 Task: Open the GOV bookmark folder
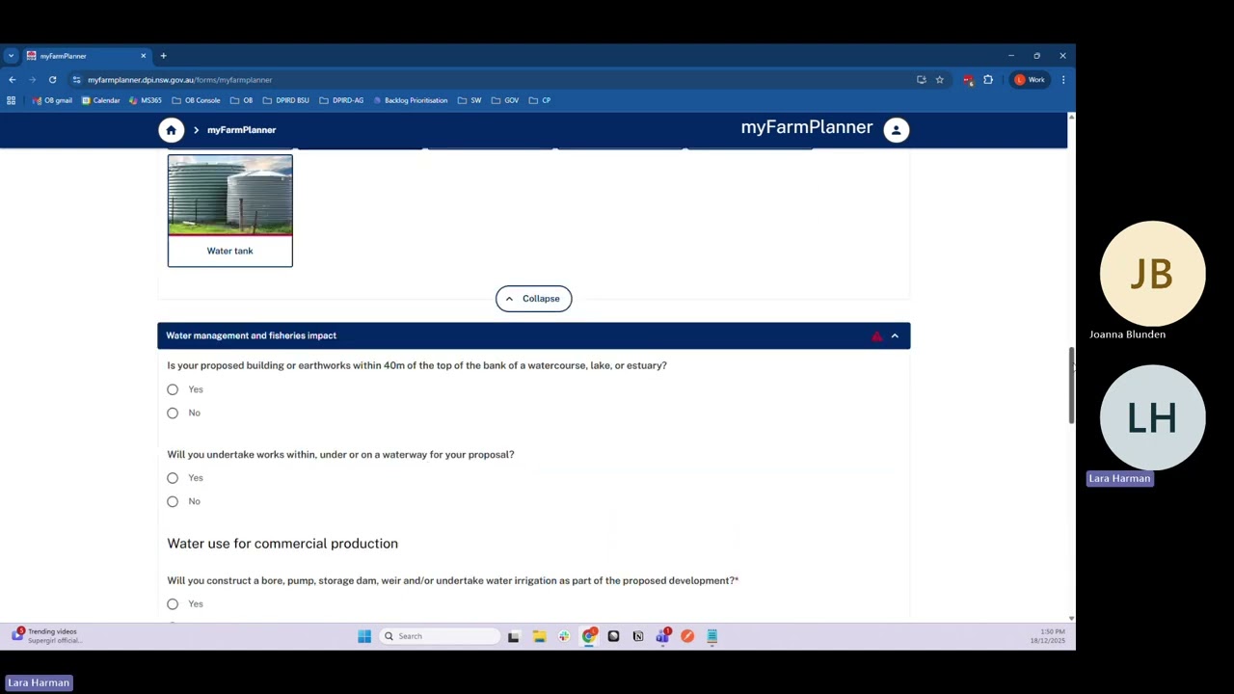pos(504,100)
